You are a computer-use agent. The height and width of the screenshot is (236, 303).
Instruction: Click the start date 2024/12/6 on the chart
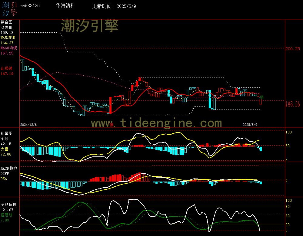(28, 125)
